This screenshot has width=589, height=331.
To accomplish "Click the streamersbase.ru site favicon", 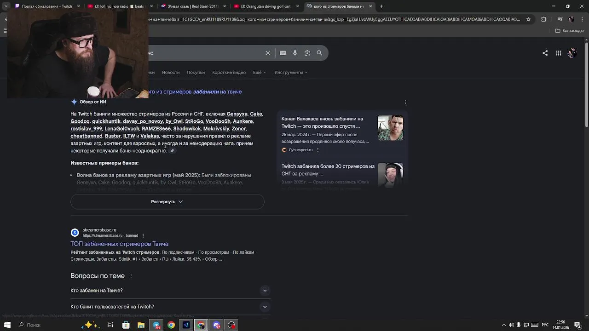I will point(75,233).
